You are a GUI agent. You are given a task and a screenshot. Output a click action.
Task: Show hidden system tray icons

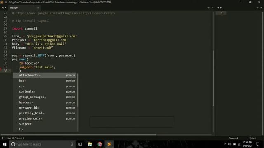225,144
